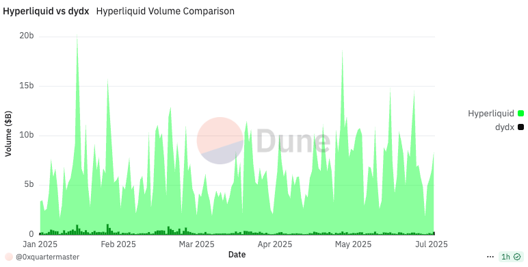Click the Hyperliquid legend label
This screenshot has width=528, height=267.
click(491, 114)
